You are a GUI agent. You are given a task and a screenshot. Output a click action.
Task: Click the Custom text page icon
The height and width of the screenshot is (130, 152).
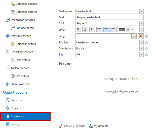(x=8, y=116)
